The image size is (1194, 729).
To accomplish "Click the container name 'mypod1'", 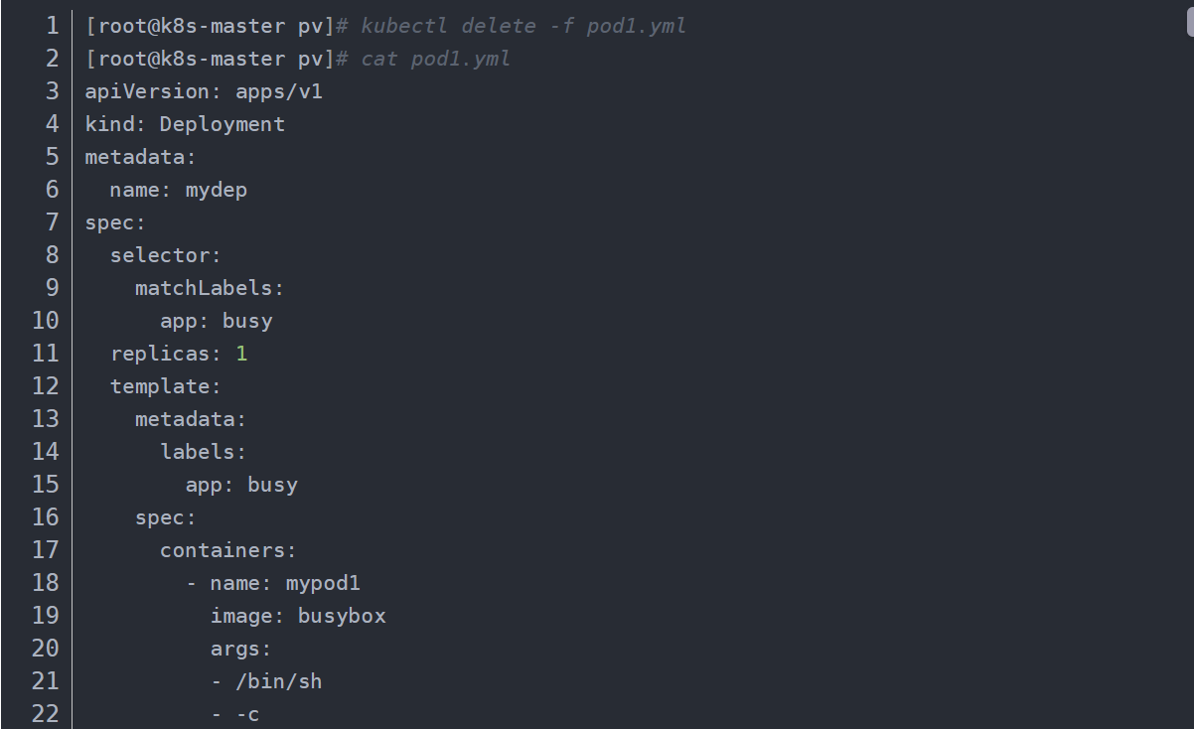I will point(323,582).
